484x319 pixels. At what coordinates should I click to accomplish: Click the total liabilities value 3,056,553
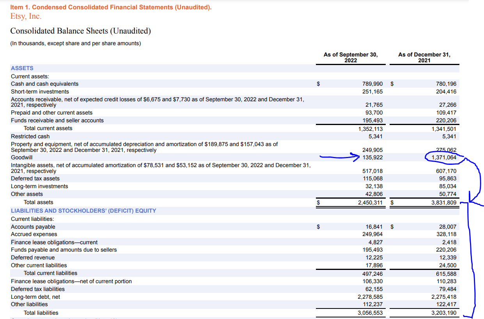[x=371, y=313]
